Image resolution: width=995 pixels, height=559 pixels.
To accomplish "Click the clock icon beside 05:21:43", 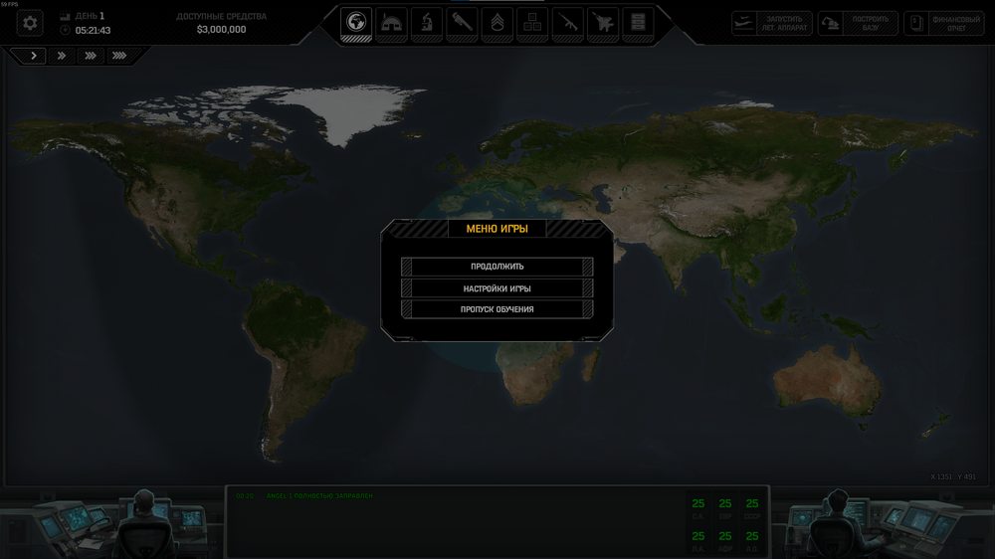I will coord(65,30).
